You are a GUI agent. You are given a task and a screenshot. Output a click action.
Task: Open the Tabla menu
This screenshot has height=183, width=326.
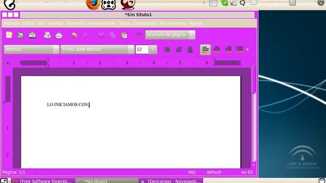point(124,23)
